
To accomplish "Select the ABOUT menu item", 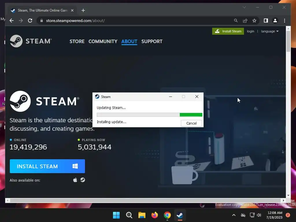I will click(129, 41).
